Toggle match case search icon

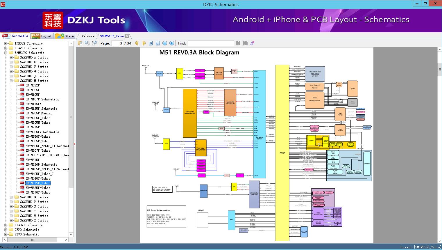click(252, 43)
